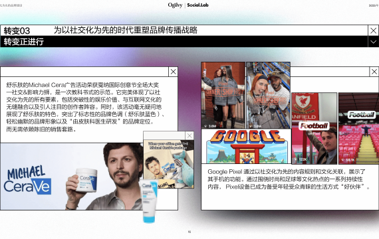Click the Google Pixel description paragraph
This screenshot has width=379, height=239.
(289, 179)
